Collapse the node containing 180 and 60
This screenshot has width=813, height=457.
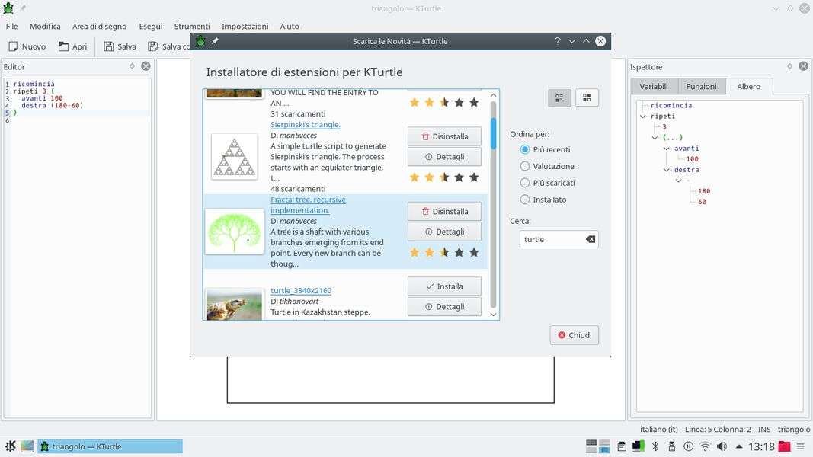coord(679,181)
